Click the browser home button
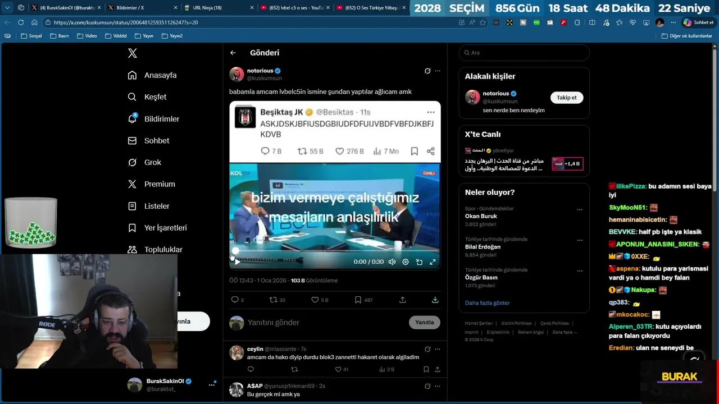Viewport: 719px width, 404px height. coord(34,22)
